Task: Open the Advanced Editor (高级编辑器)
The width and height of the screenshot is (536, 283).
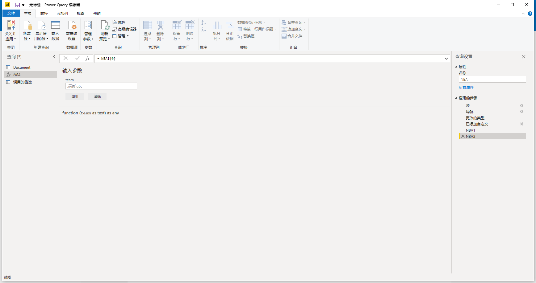Action: click(124, 29)
